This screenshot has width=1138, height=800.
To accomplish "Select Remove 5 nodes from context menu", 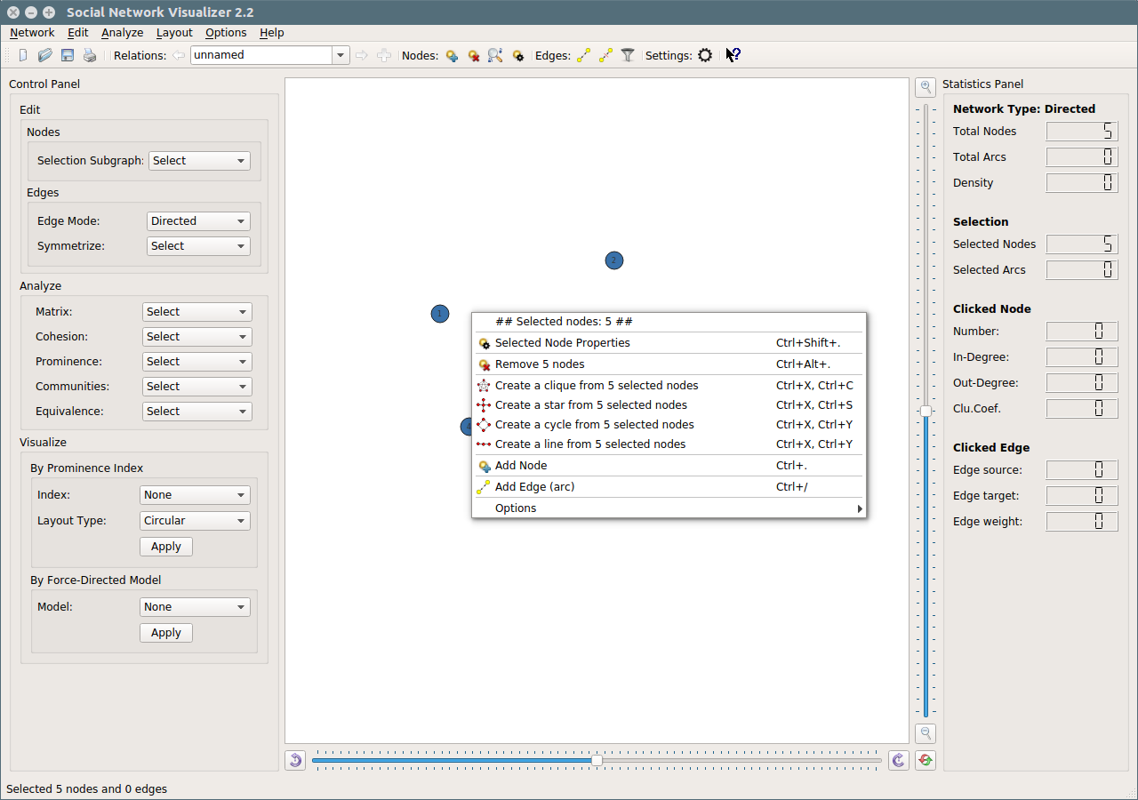I will click(x=540, y=364).
